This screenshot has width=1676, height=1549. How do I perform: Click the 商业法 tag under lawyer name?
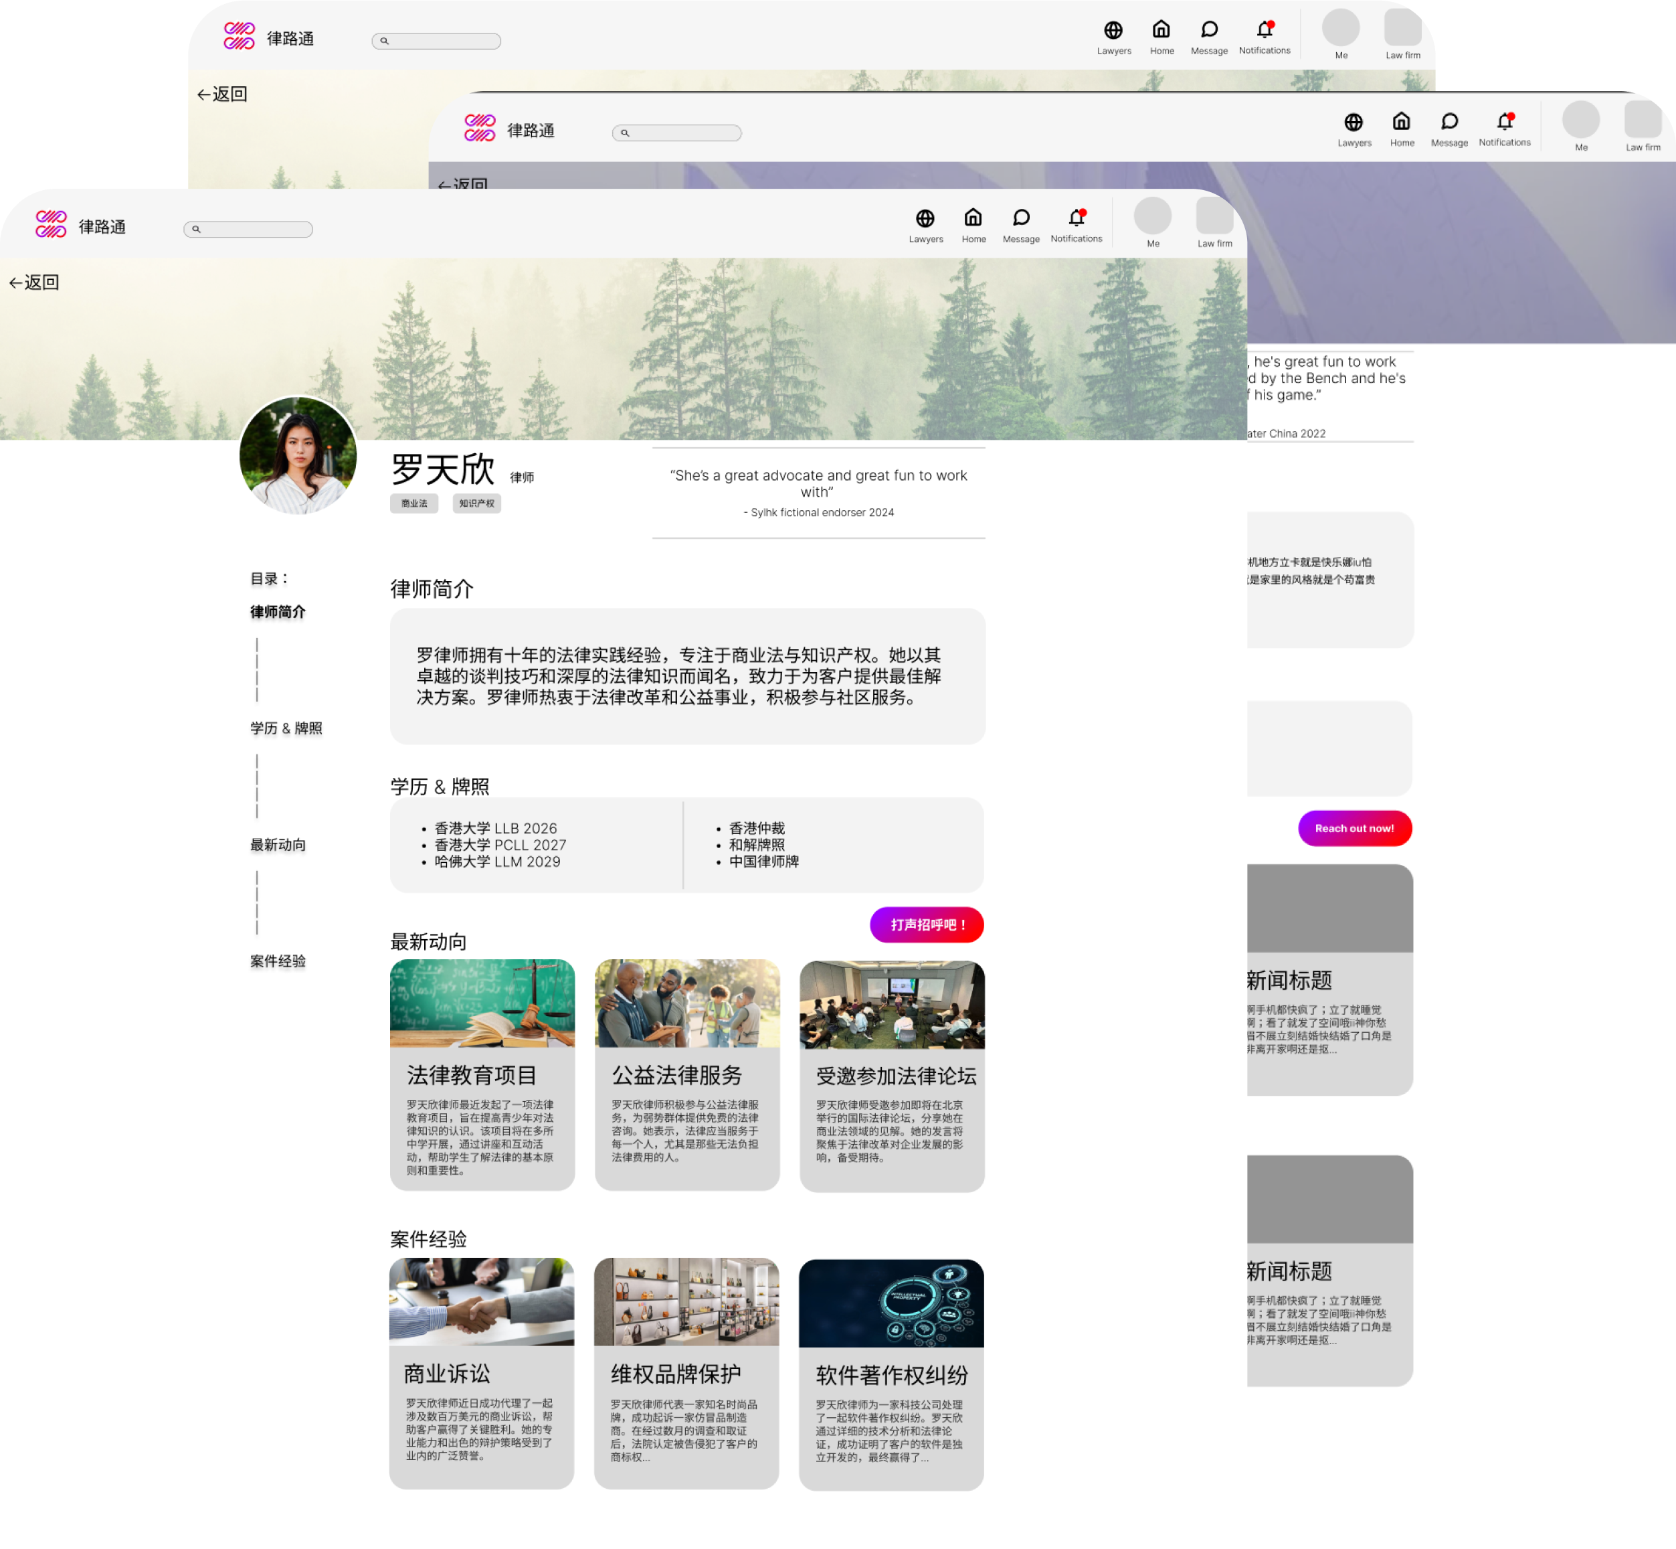point(413,504)
